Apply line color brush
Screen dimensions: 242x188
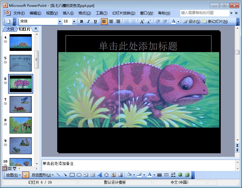click(x=139, y=175)
